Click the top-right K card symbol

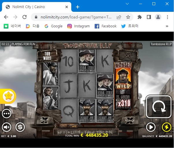click(x=105, y=61)
